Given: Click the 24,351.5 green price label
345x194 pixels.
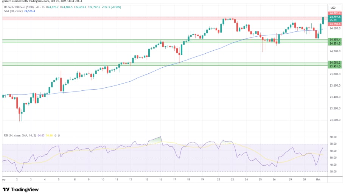Looking at the screenshot, I should click(x=336, y=43).
